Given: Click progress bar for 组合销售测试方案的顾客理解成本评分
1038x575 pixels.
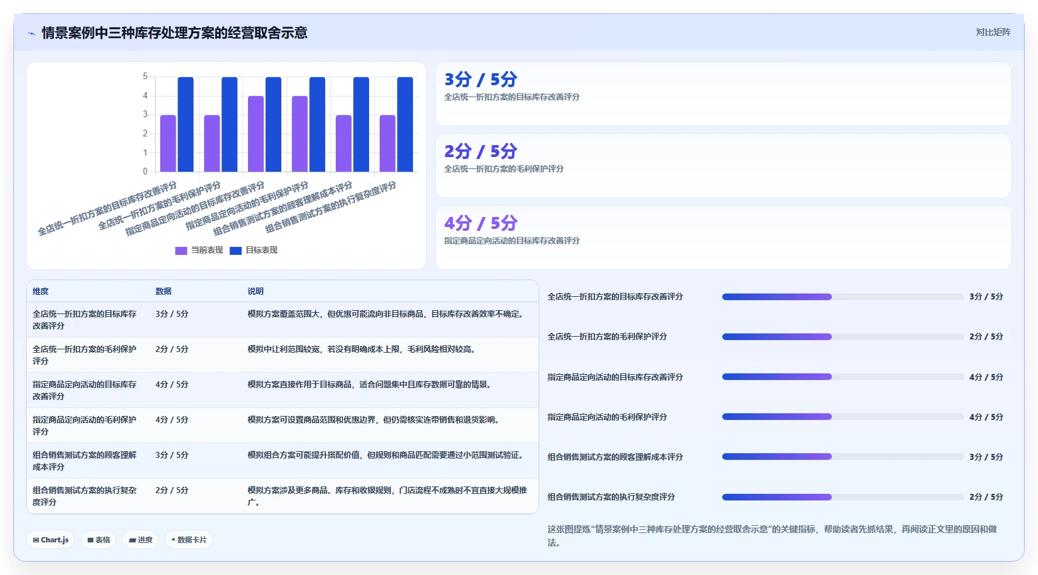Looking at the screenshot, I should click(843, 457).
